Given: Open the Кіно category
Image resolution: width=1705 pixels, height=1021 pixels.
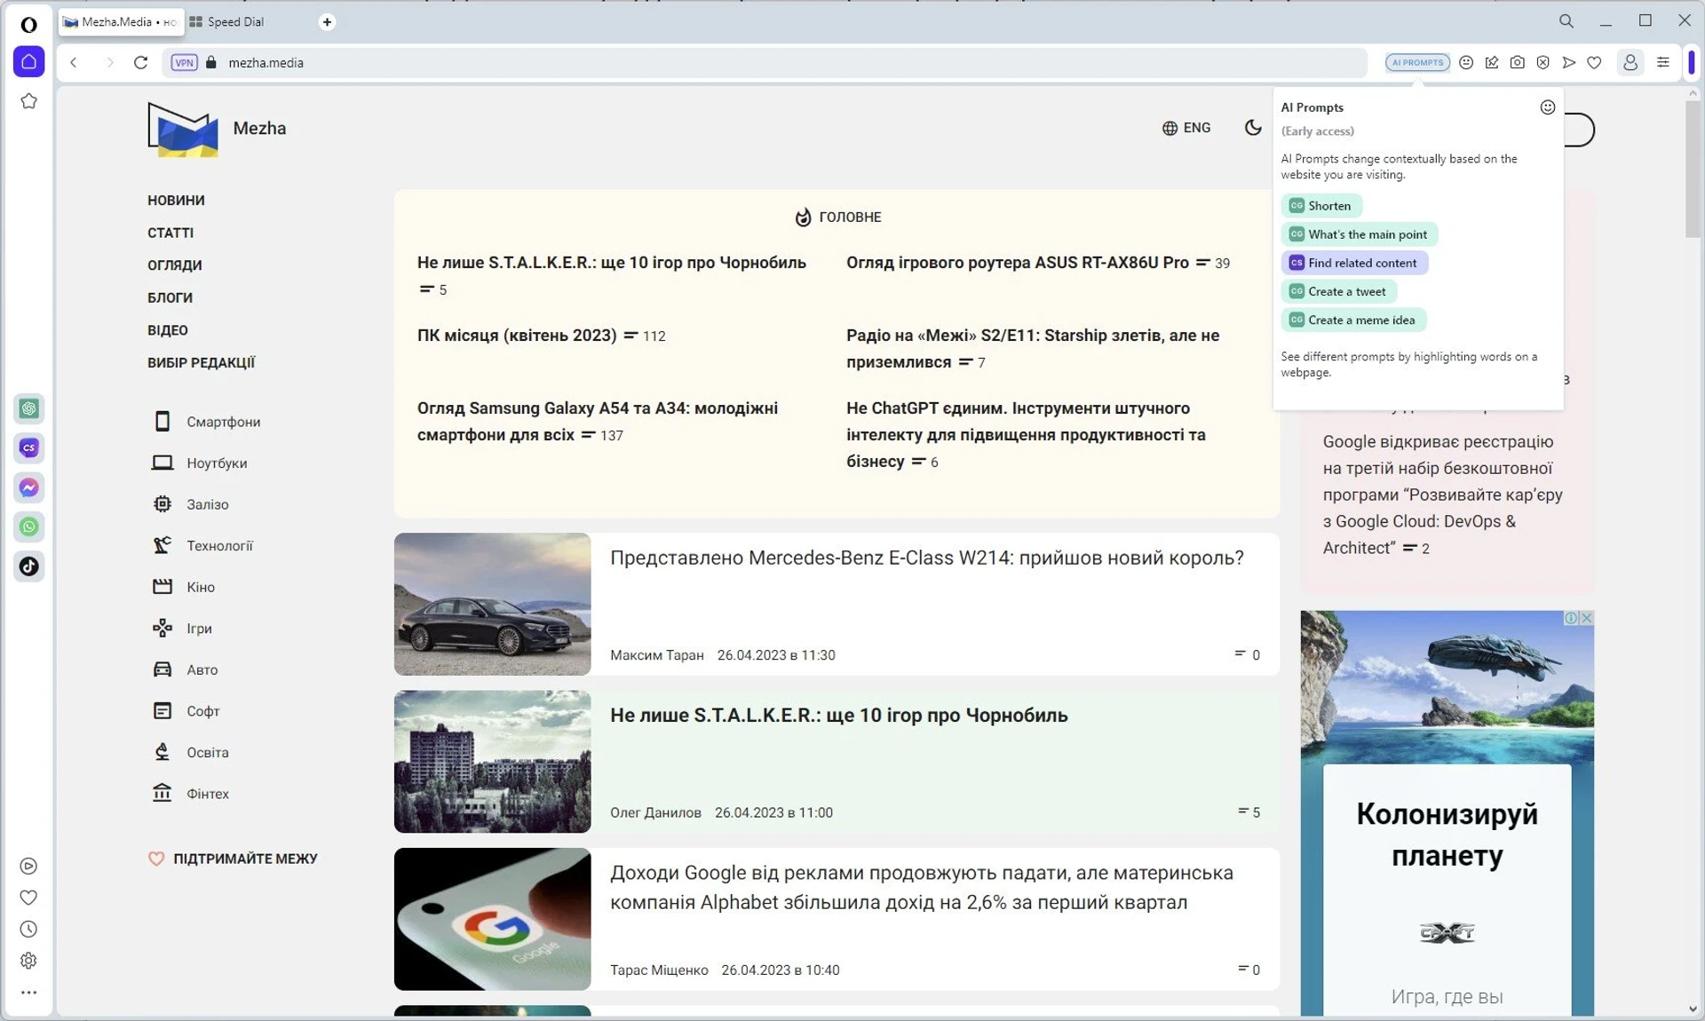Looking at the screenshot, I should coord(185,587).
